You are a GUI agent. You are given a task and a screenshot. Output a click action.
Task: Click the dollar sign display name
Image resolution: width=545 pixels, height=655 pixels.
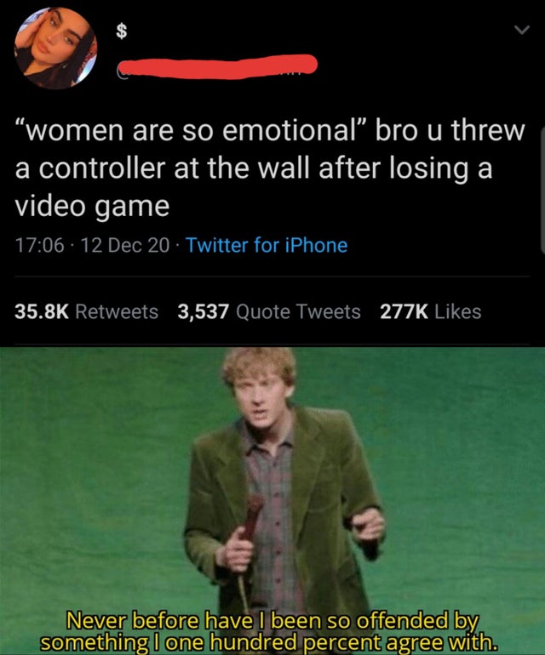pyautogui.click(x=121, y=30)
